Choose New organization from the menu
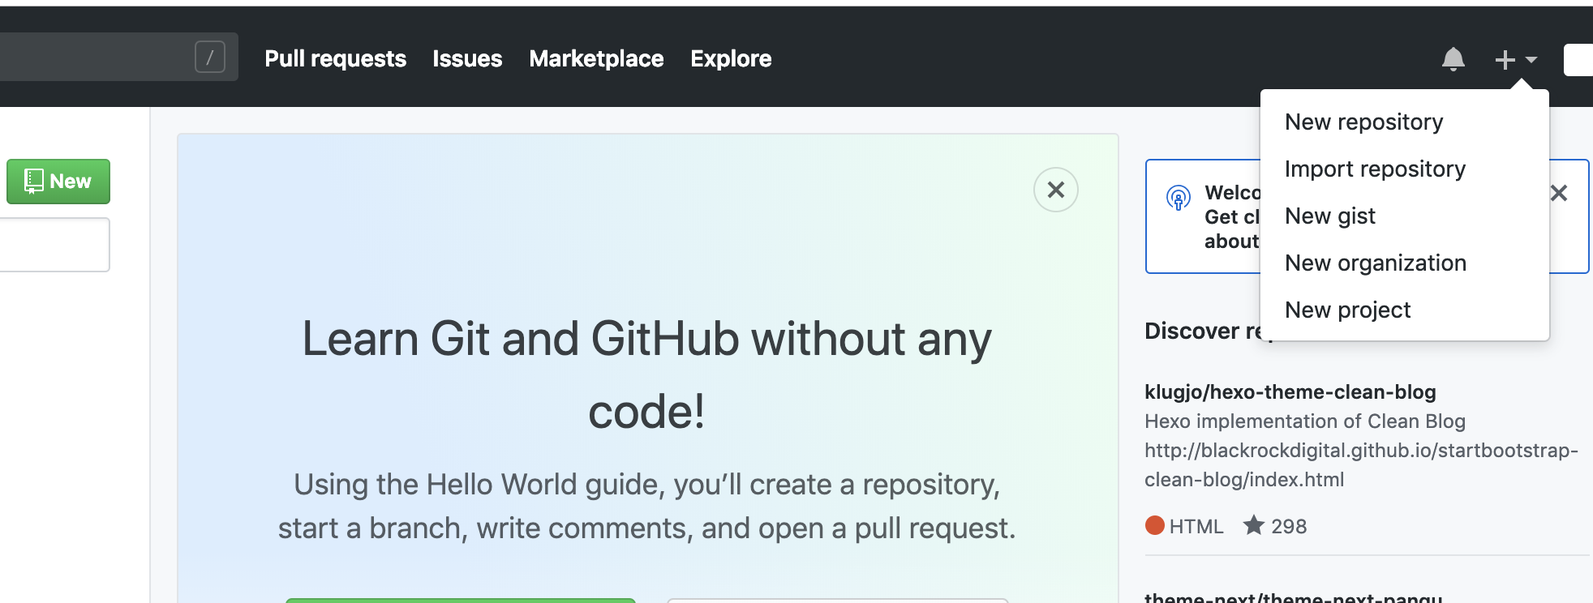The width and height of the screenshot is (1593, 603). pyautogui.click(x=1404, y=263)
